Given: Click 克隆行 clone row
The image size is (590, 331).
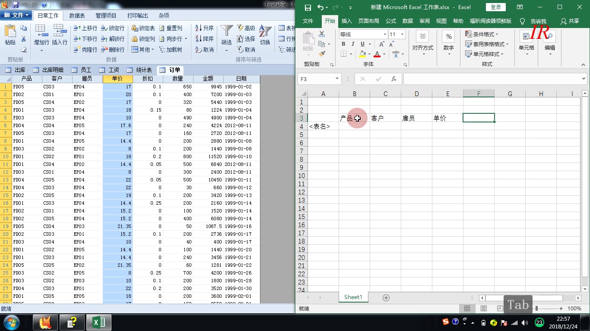Looking at the screenshot, I should click(86, 50).
